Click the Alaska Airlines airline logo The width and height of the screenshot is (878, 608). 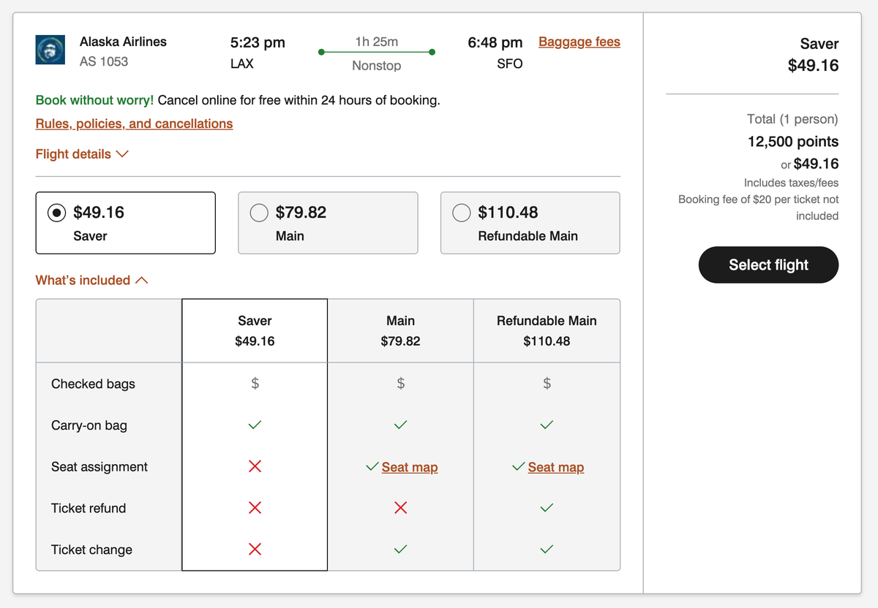pyautogui.click(x=50, y=50)
